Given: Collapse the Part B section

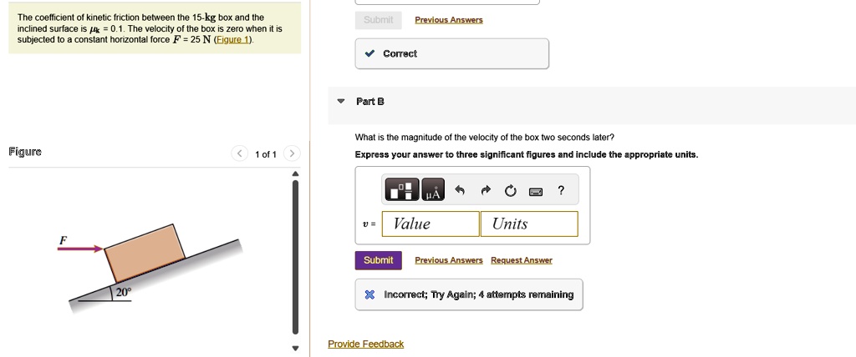Looking at the screenshot, I should pyautogui.click(x=341, y=102).
